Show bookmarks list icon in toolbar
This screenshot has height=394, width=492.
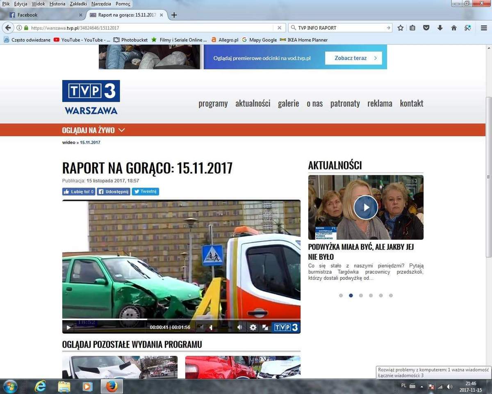tap(412, 28)
